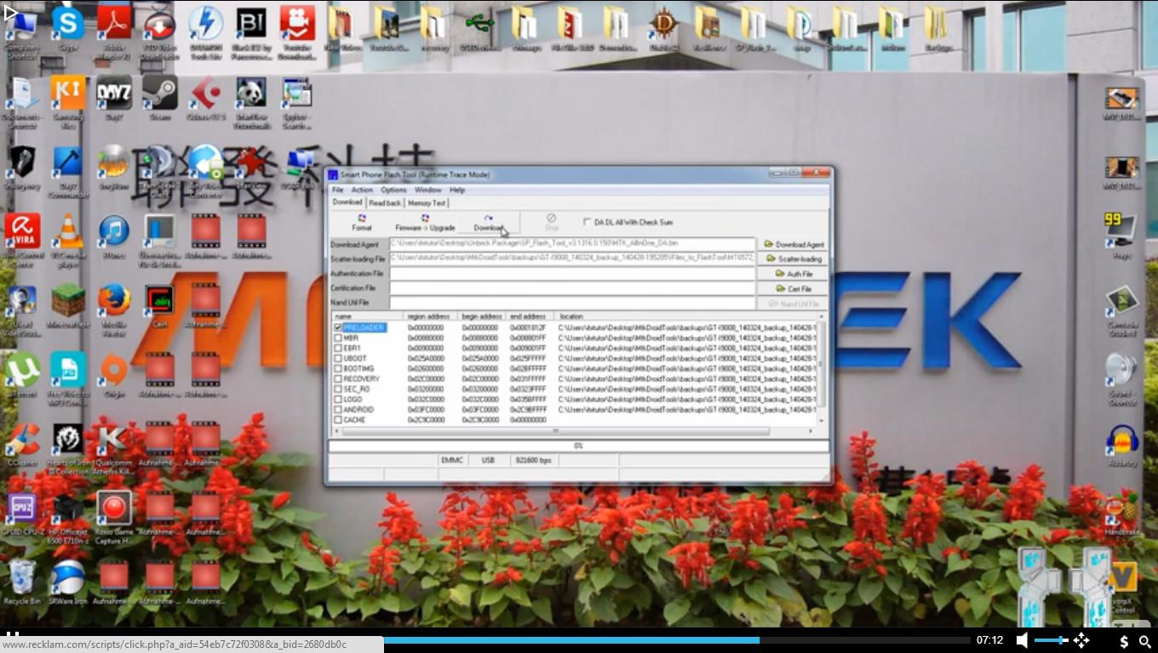
Task: Open the Action menu
Action: point(362,190)
